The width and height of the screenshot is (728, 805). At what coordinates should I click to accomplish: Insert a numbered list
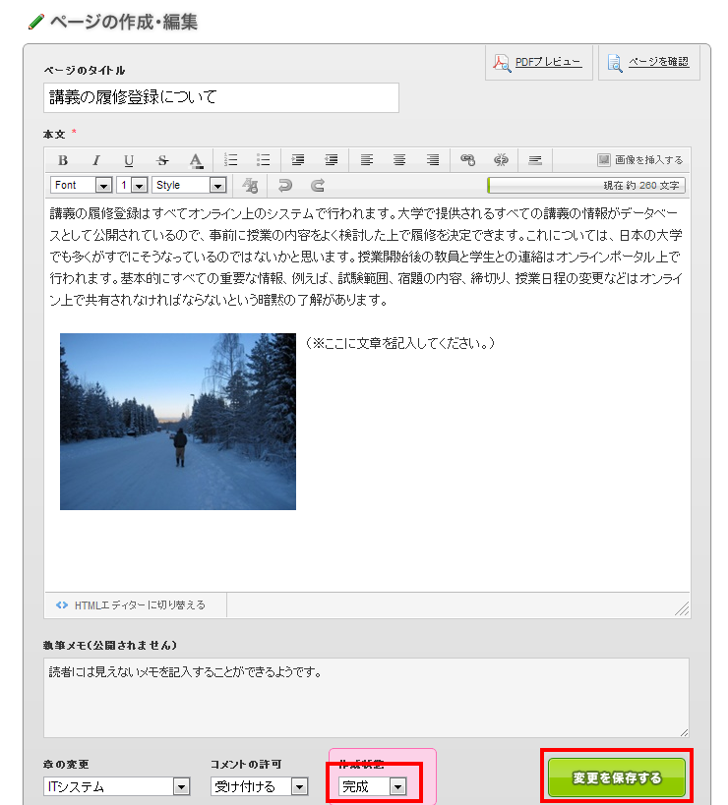click(x=230, y=160)
